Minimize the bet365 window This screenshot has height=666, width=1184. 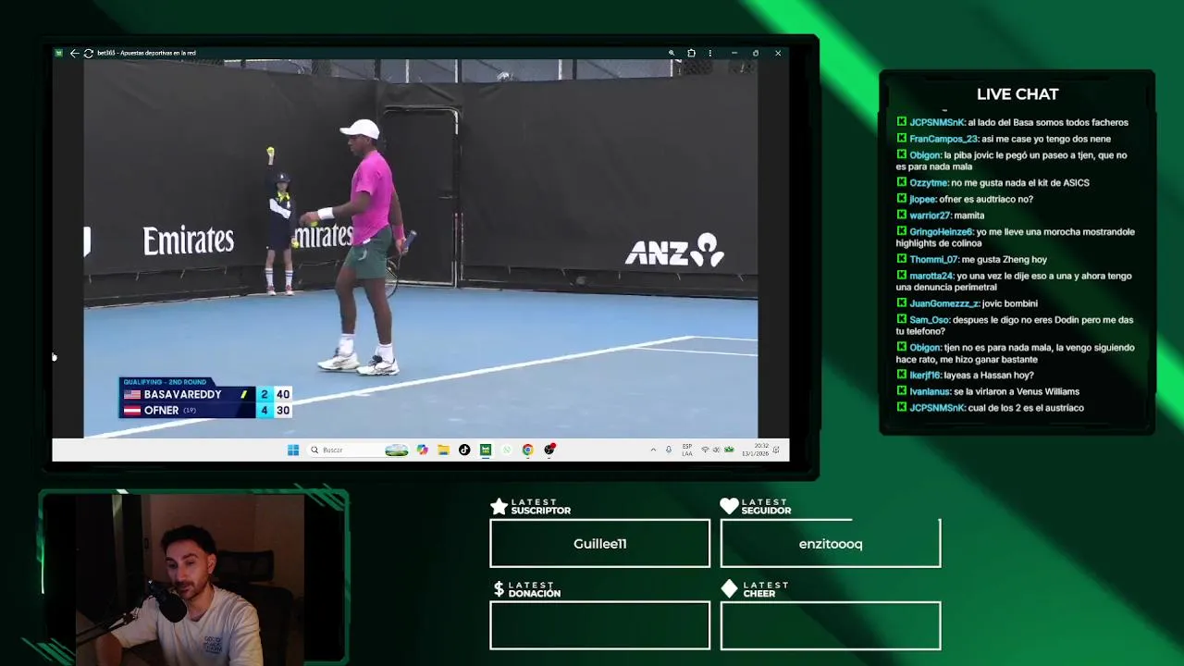(734, 53)
